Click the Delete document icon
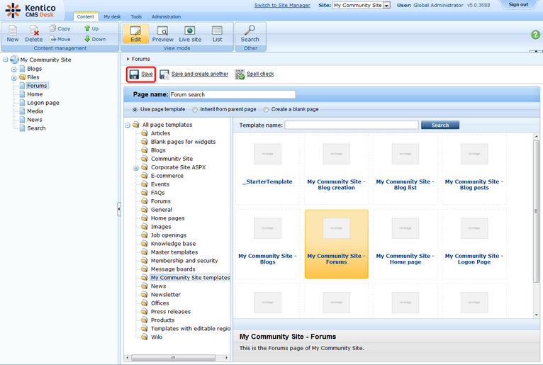This screenshot has width=543, height=365. pos(34,33)
